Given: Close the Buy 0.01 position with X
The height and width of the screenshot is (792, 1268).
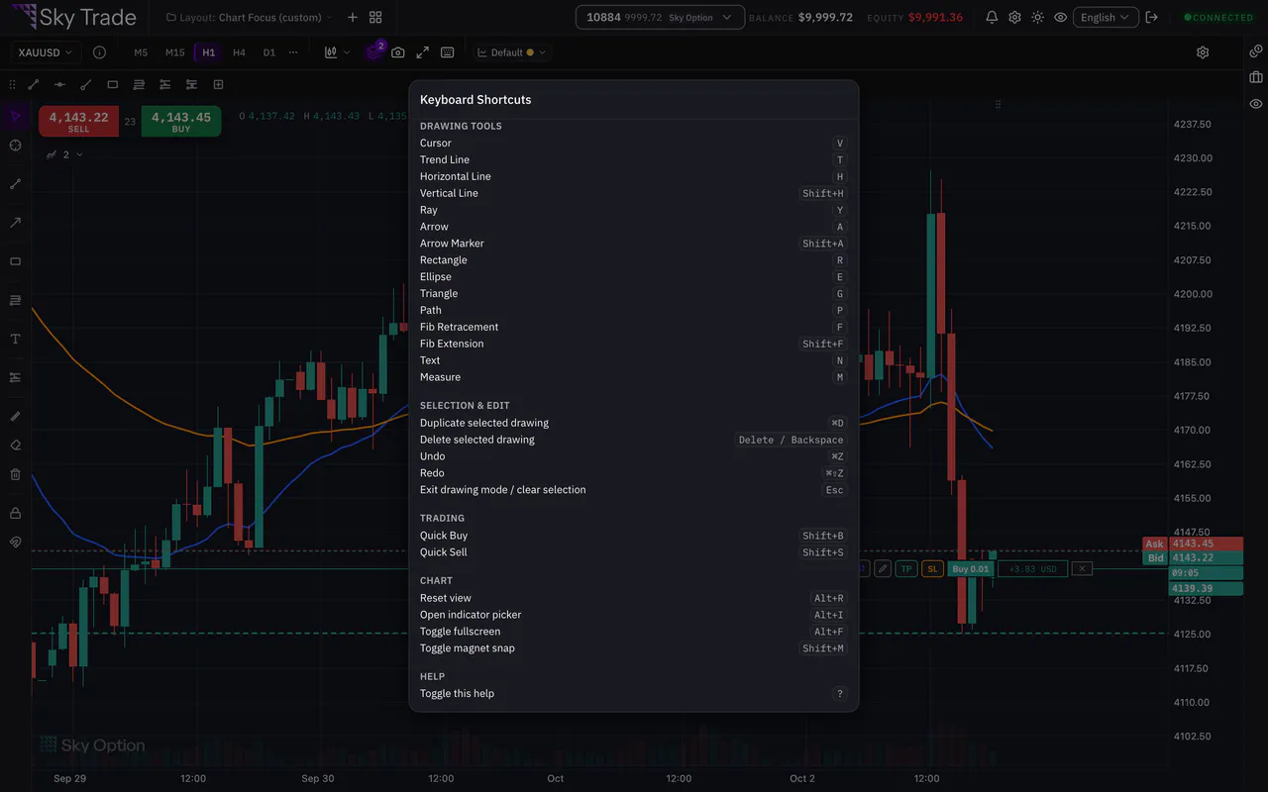Looking at the screenshot, I should tap(1083, 568).
